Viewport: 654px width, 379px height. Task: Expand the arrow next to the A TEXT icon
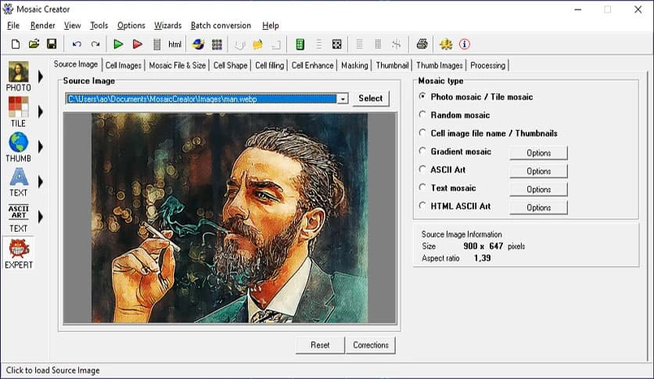point(41,182)
